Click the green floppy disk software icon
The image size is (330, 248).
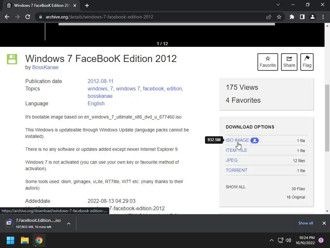pyautogui.click(x=12, y=59)
